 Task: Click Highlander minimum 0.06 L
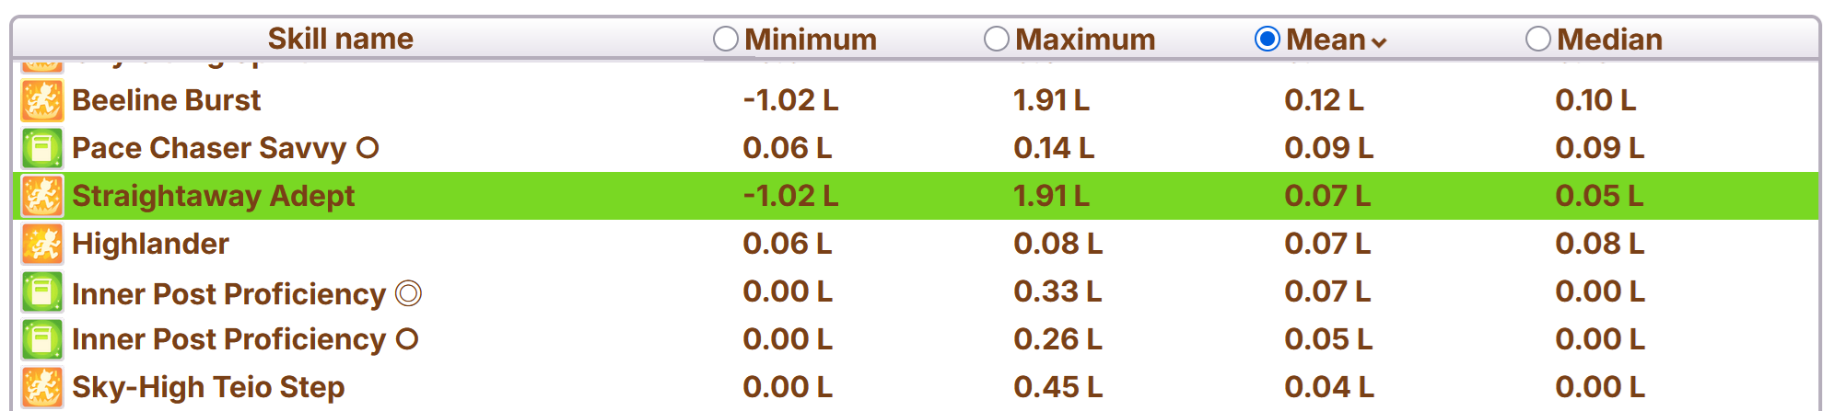tap(787, 244)
